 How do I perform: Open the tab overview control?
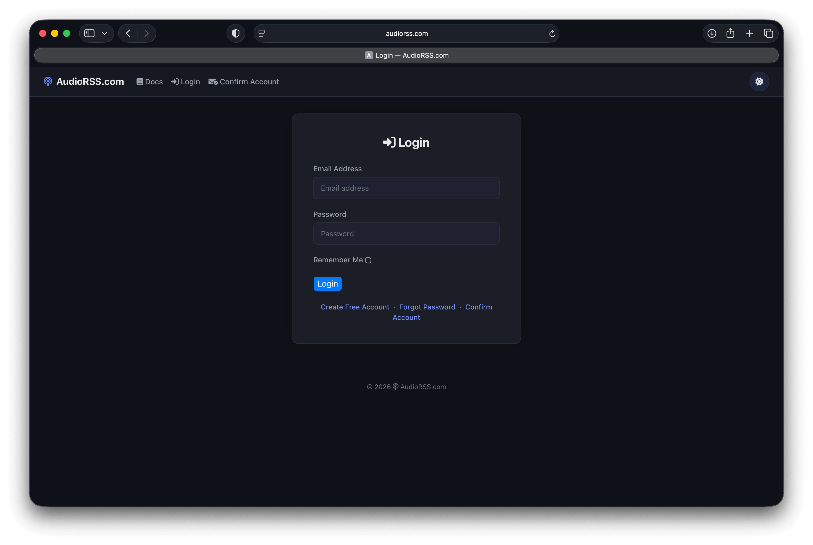point(769,33)
